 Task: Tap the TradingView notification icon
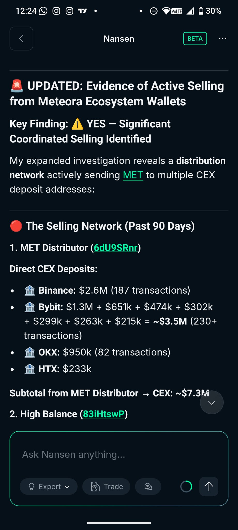click(82, 11)
